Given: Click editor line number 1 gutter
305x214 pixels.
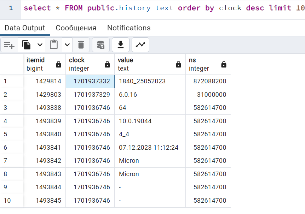Looking at the screenshot, I should (11, 8).
